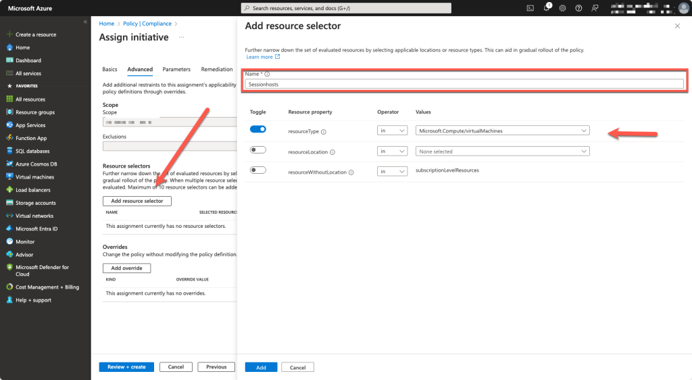Close the Add resource selector panel
The height and width of the screenshot is (380, 692).
(677, 26)
